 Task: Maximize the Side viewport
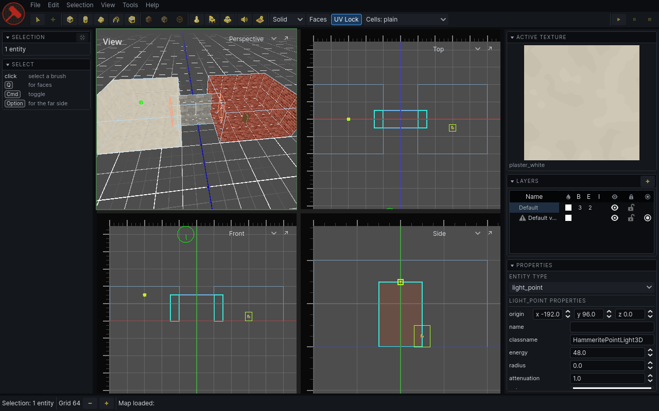pyautogui.click(x=490, y=233)
